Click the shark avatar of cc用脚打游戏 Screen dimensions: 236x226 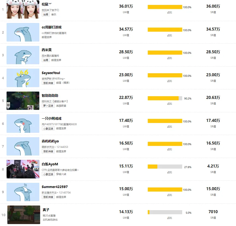(x=23, y=32)
